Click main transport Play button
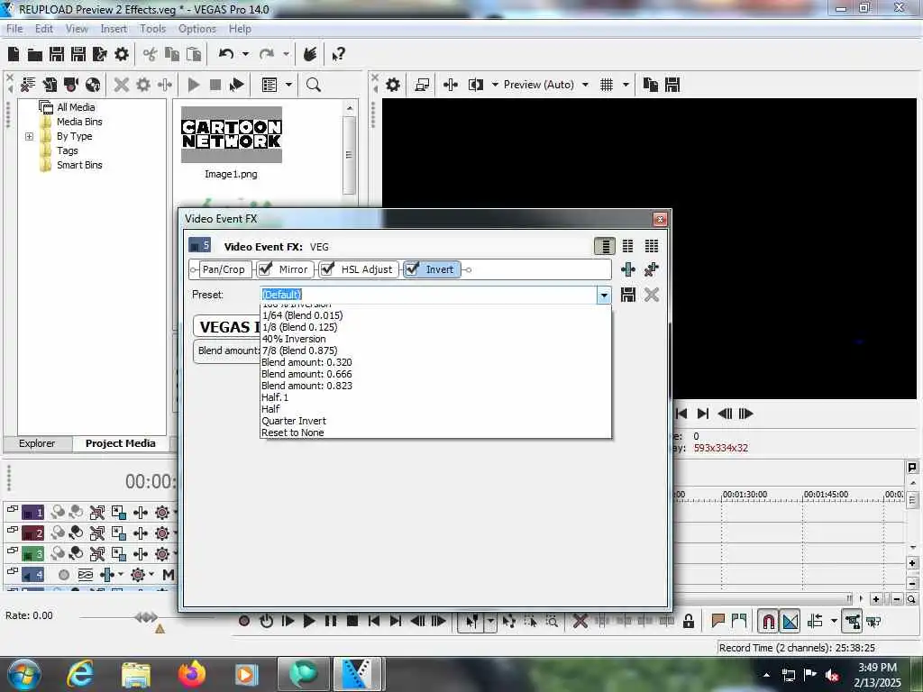This screenshot has width=923, height=692. [x=309, y=621]
